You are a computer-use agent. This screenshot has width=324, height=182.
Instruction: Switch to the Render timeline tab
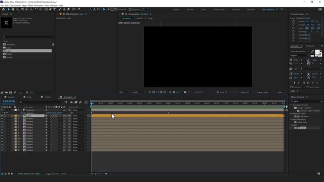point(11,97)
